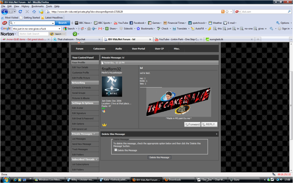Expand the Financial Times dropdown

[x=186, y=23]
